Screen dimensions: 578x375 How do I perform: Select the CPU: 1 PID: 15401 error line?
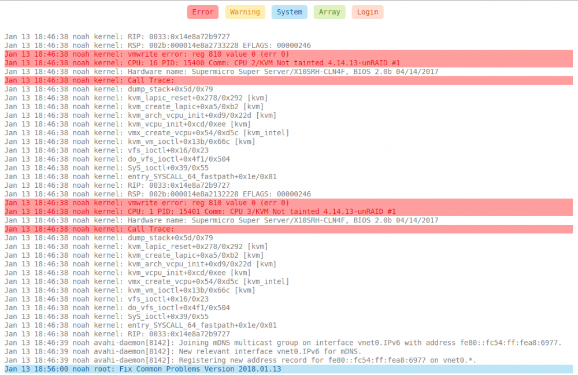pyautogui.click(x=288, y=211)
